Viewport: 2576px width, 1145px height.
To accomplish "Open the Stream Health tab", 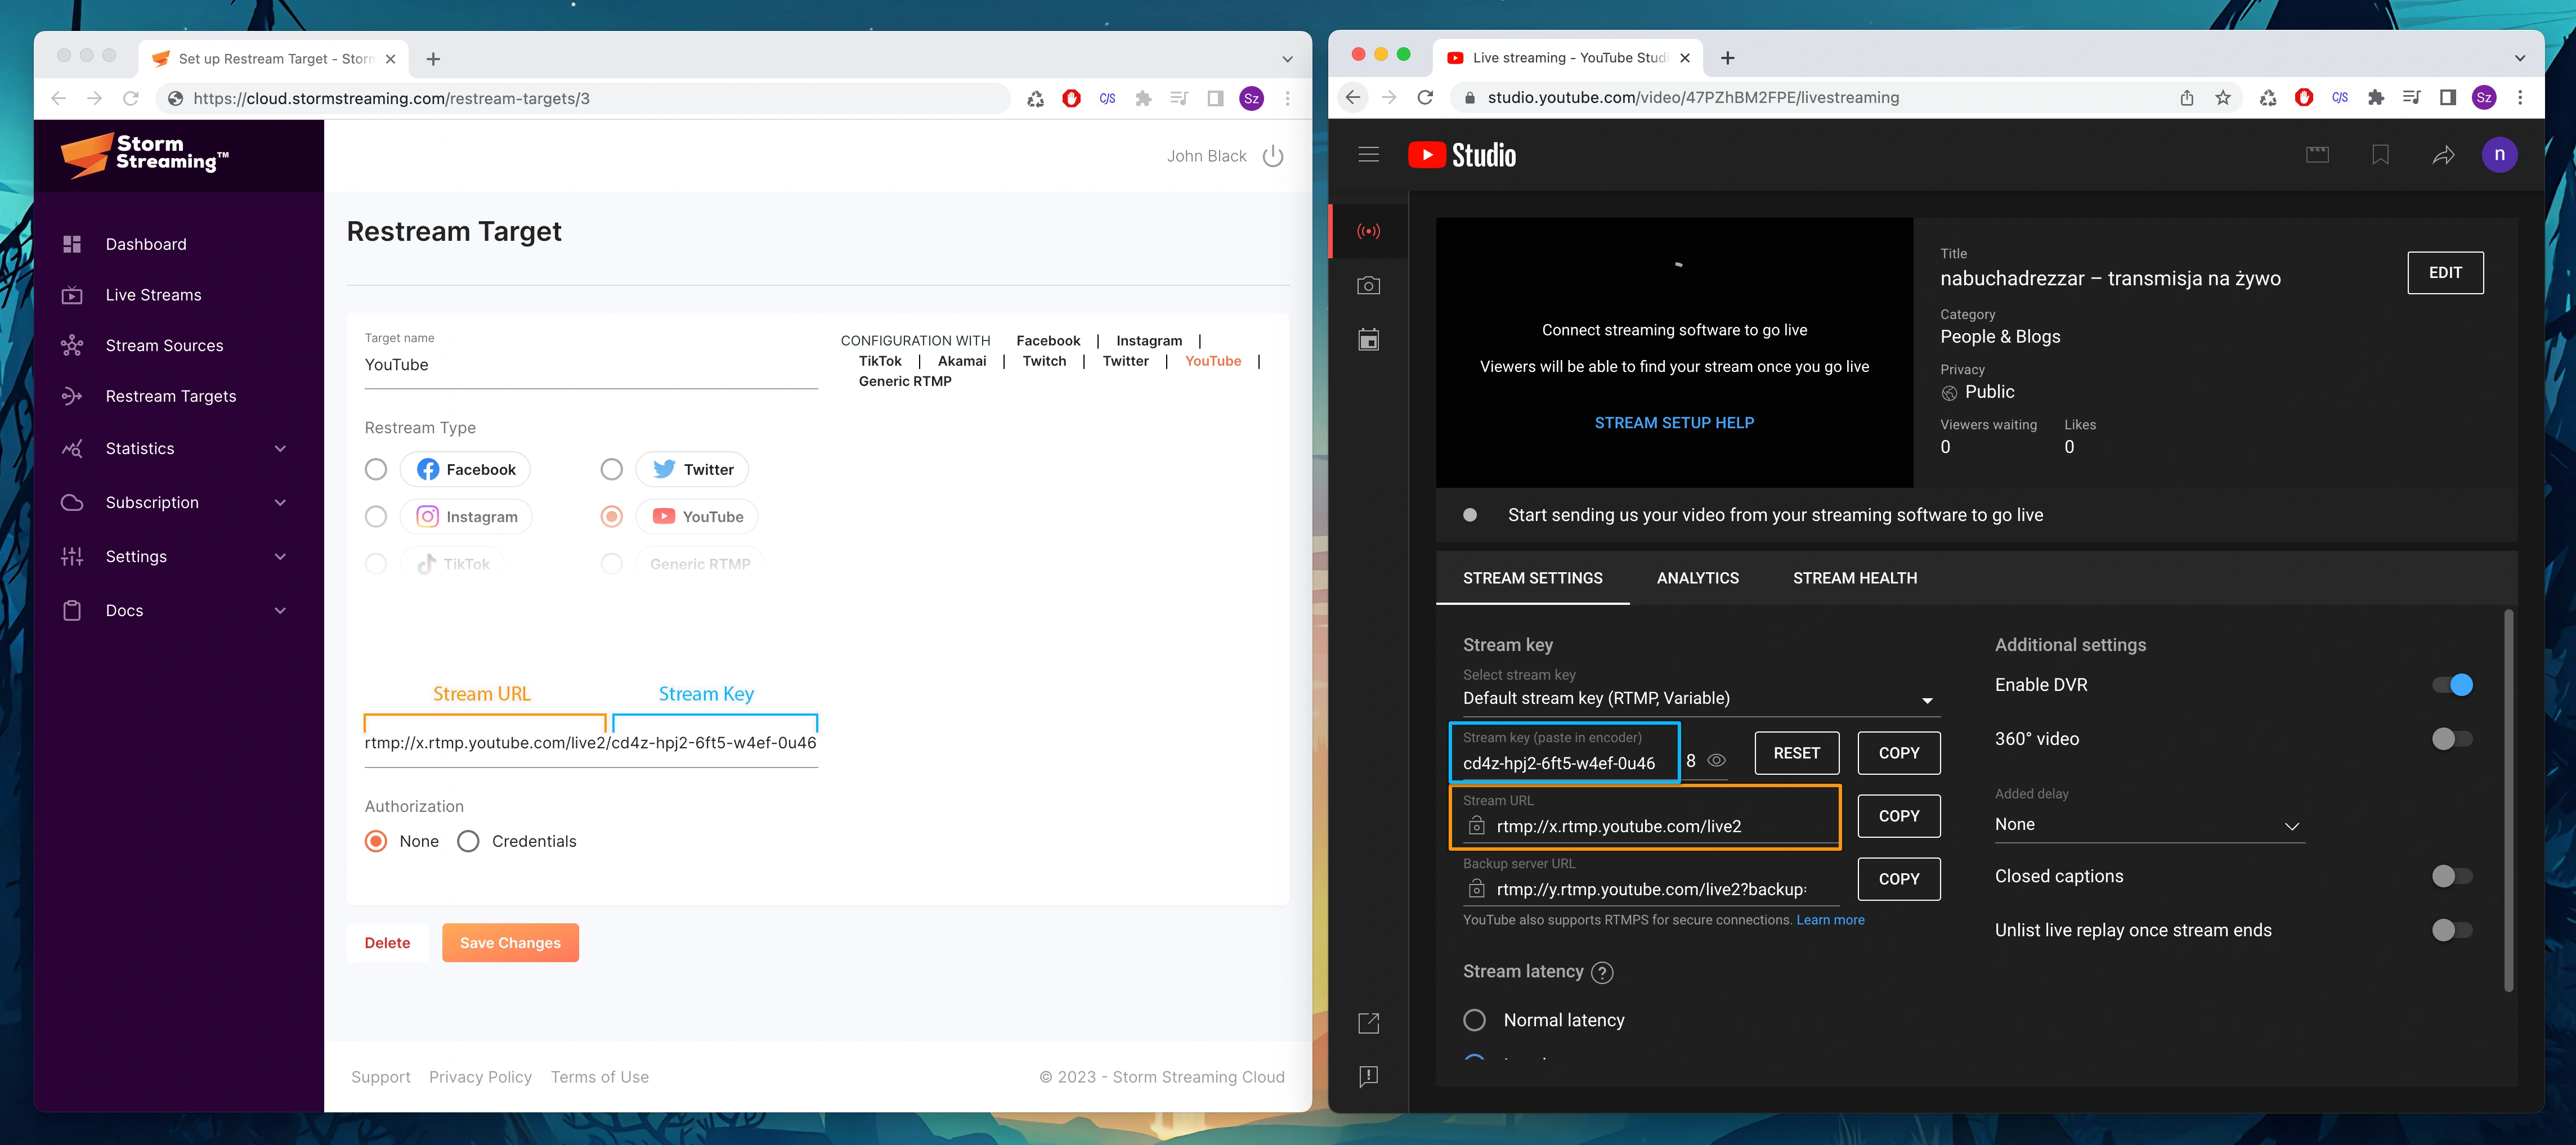I will pos(1854,578).
